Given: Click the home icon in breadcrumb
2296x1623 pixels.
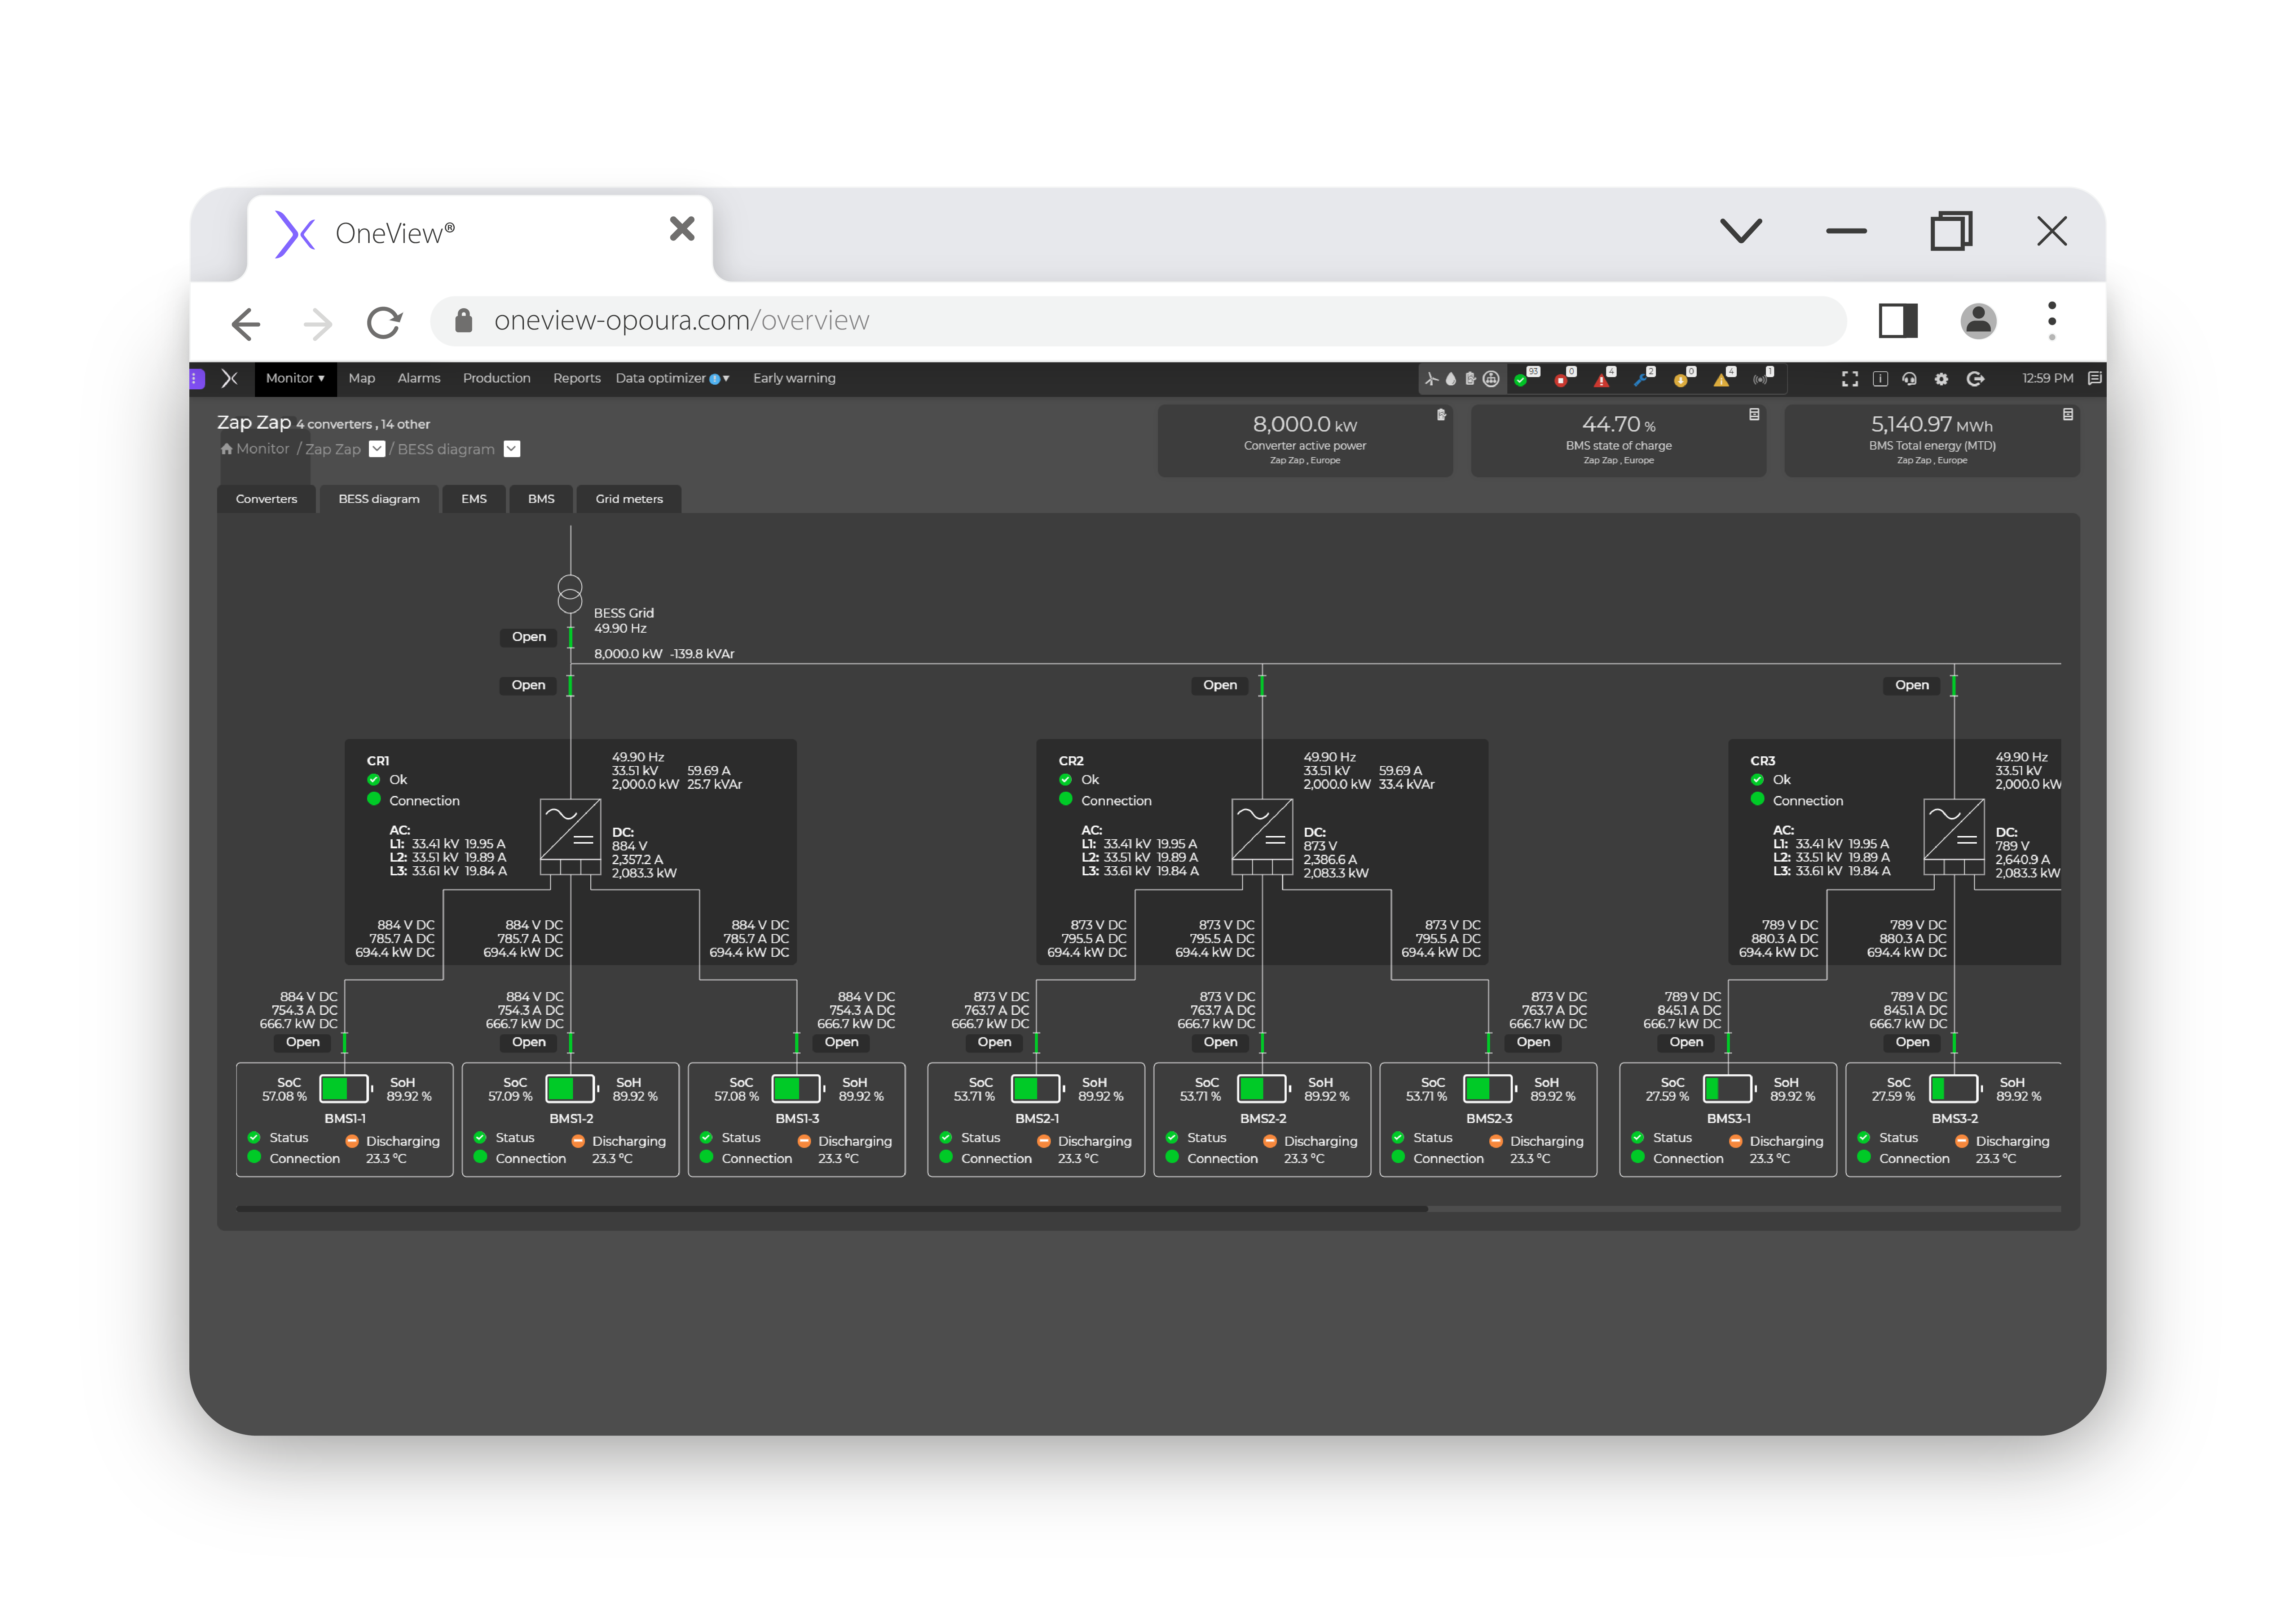Looking at the screenshot, I should (x=227, y=449).
